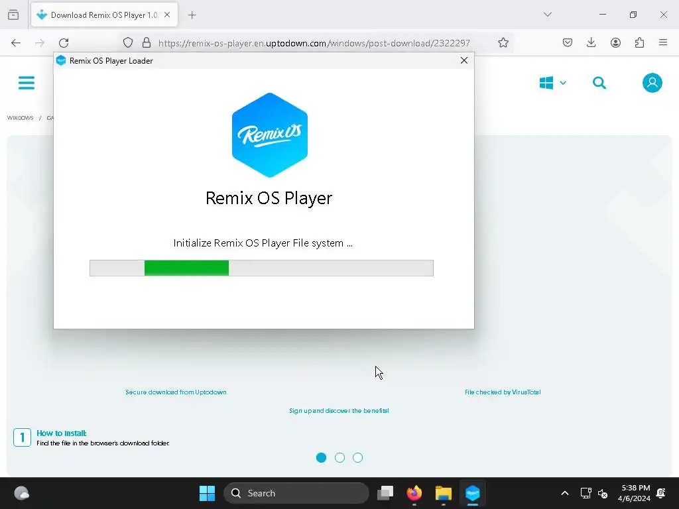Open a new browser tab
Viewport: 679px width, 509px height.
192,15
